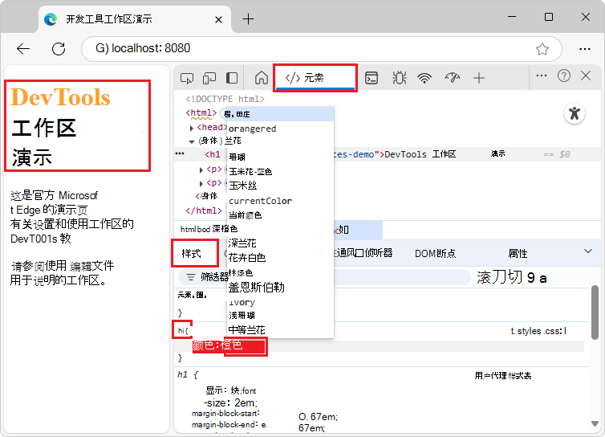This screenshot has height=437, width=605.
Task: Go back with the browser arrow
Action: click(x=23, y=49)
